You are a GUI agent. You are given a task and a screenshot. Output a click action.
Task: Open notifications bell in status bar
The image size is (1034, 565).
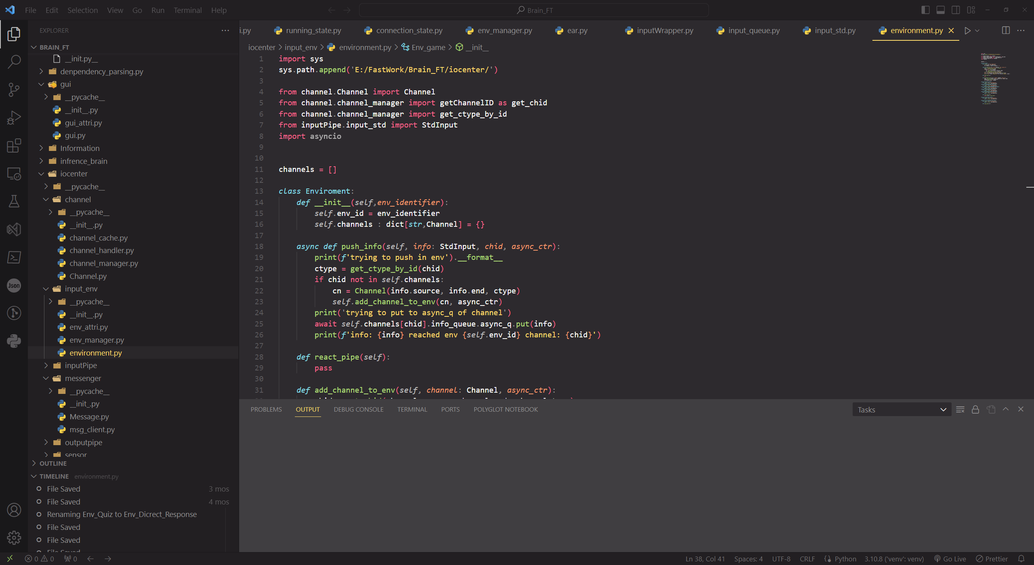coord(1021,559)
